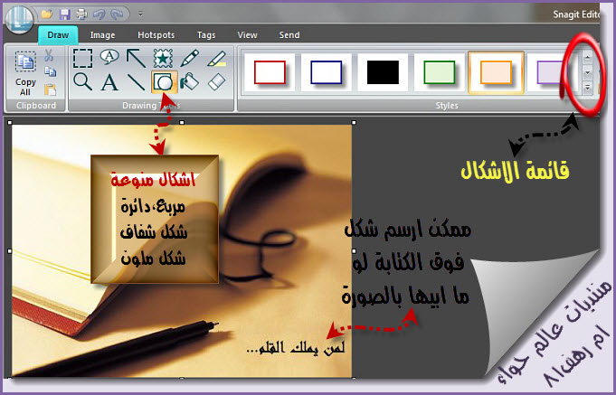Select the Line tool
The image size is (616, 395).
coord(136,83)
